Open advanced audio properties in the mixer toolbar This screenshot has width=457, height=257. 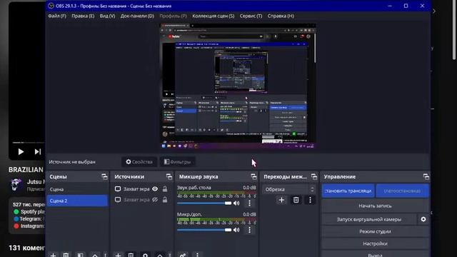[x=183, y=255]
